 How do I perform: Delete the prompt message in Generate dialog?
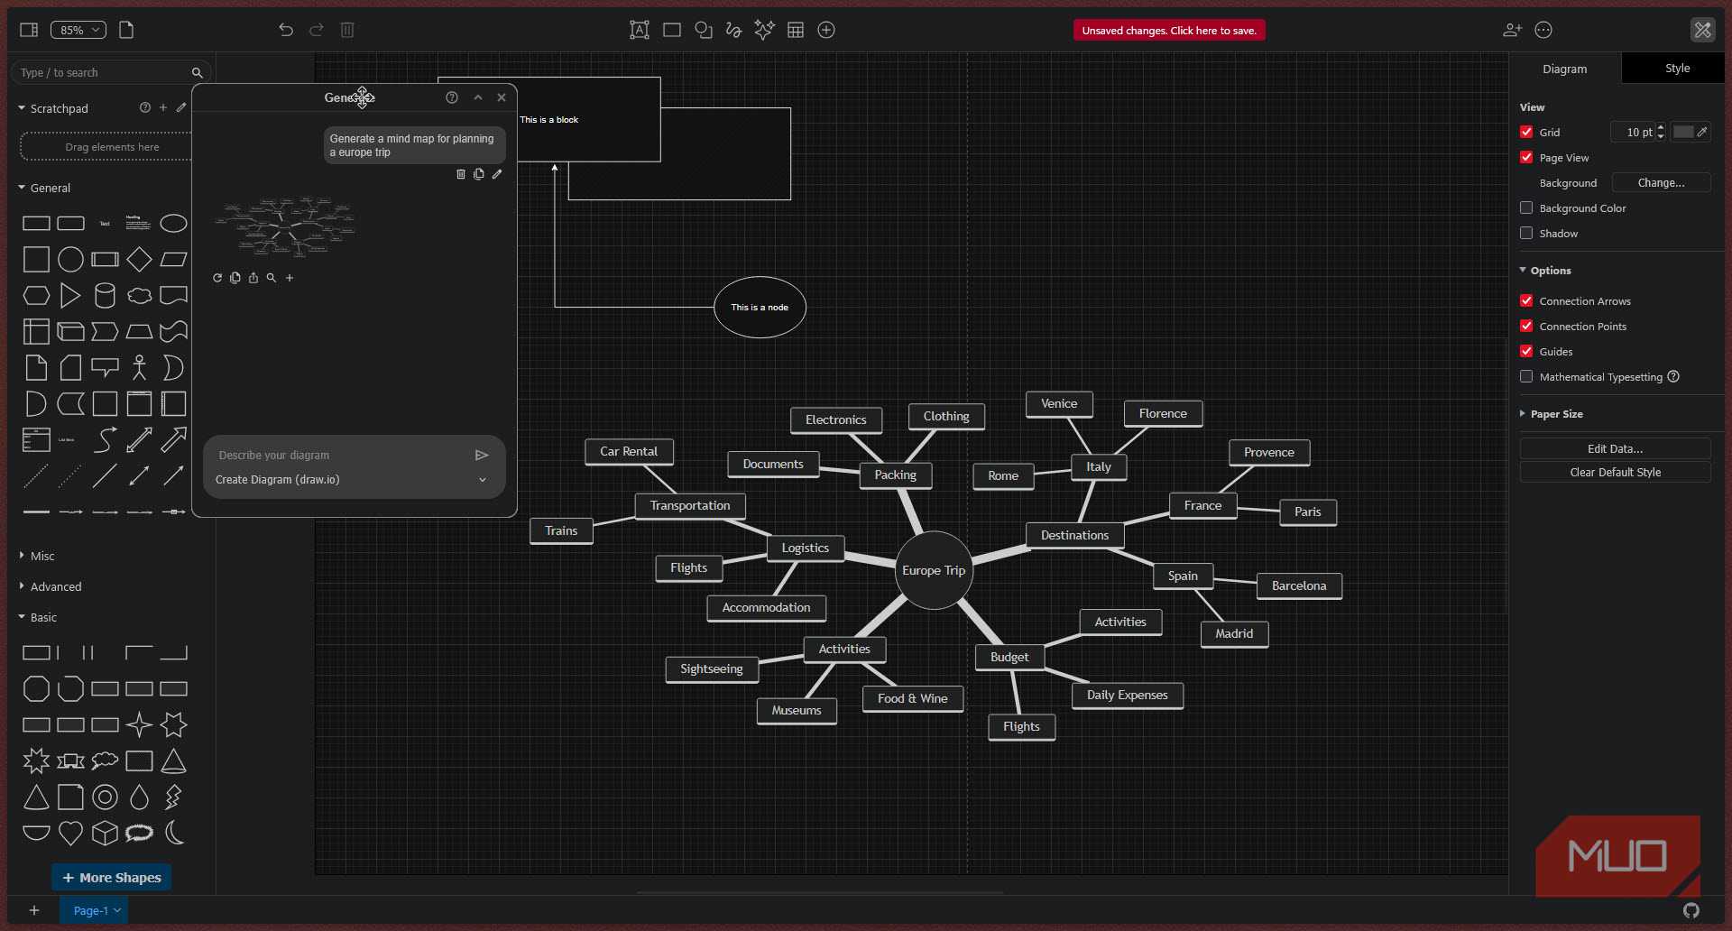461,174
